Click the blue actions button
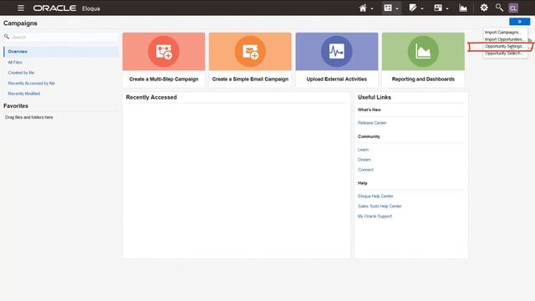 click(520, 22)
